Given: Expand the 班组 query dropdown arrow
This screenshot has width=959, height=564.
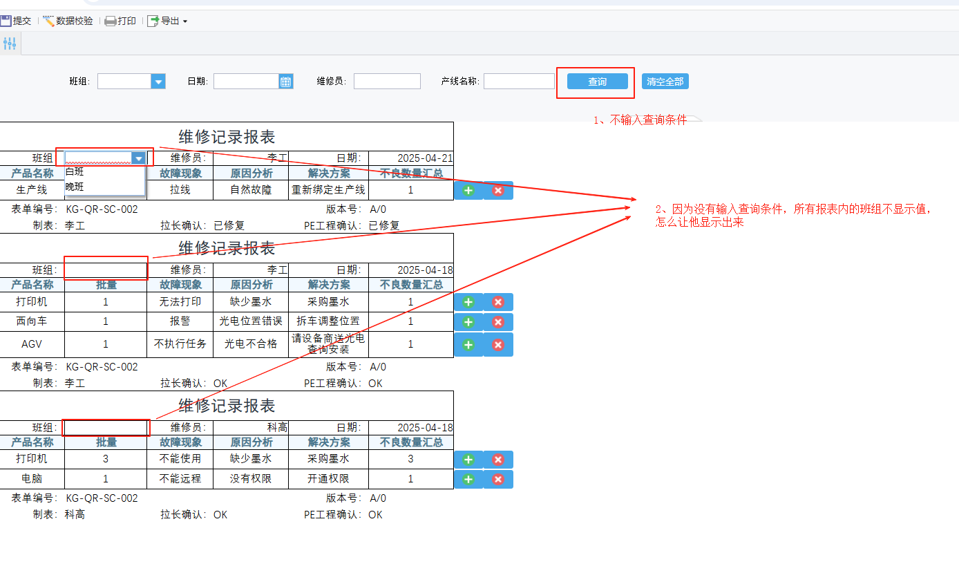Looking at the screenshot, I should click(158, 82).
